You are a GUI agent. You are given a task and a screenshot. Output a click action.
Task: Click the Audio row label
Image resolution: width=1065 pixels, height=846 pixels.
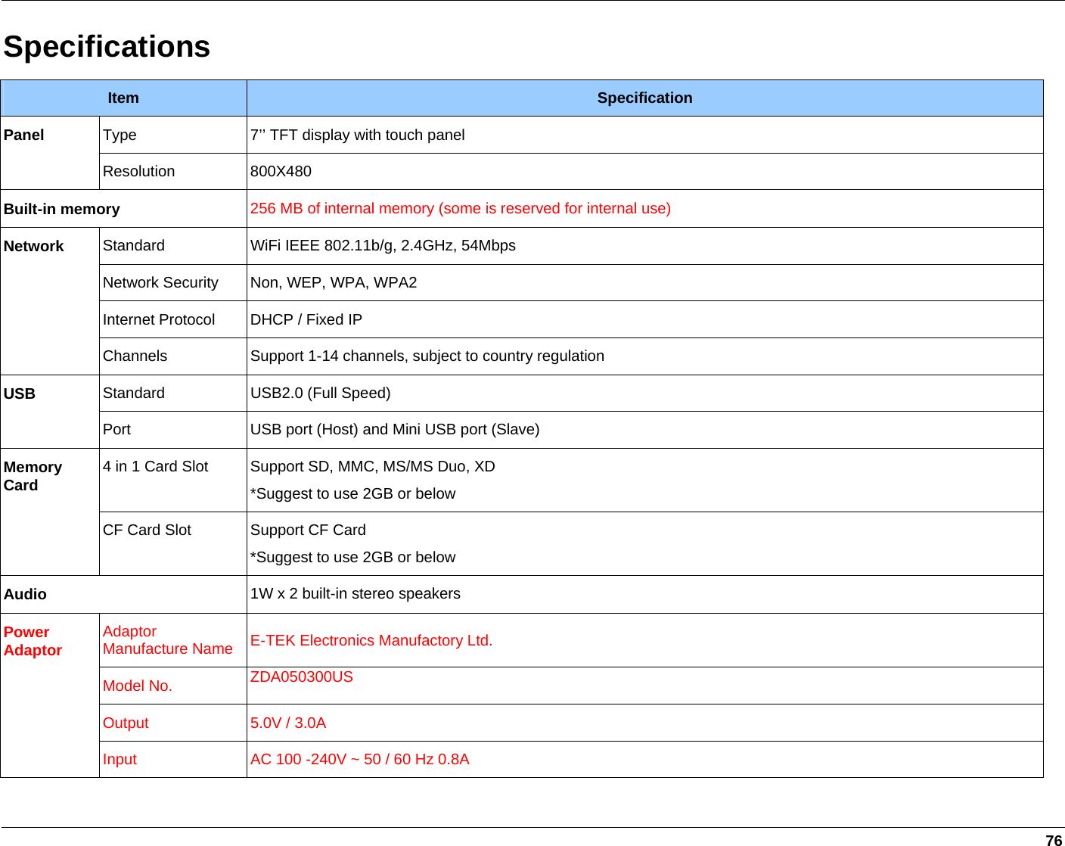[25, 594]
